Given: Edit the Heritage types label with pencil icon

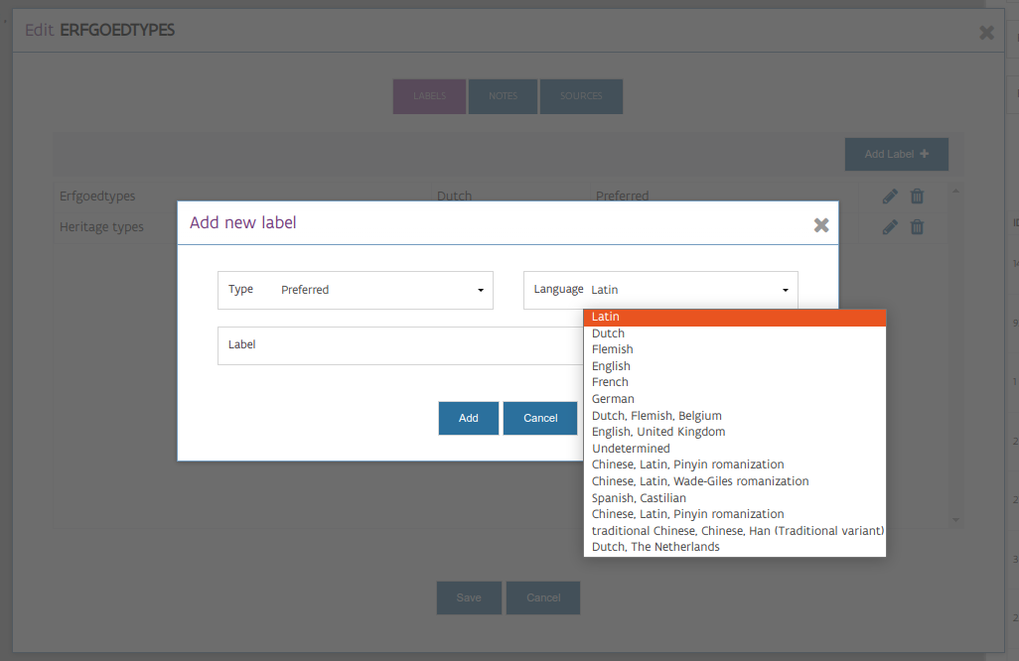Looking at the screenshot, I should pos(890,226).
